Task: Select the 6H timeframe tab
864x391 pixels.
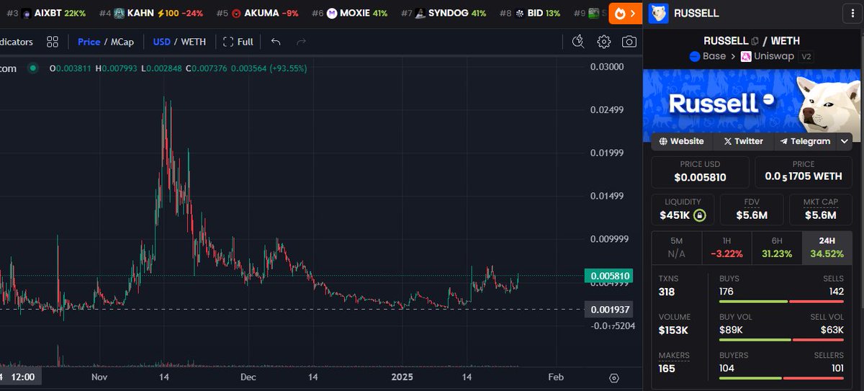Action: click(x=777, y=248)
